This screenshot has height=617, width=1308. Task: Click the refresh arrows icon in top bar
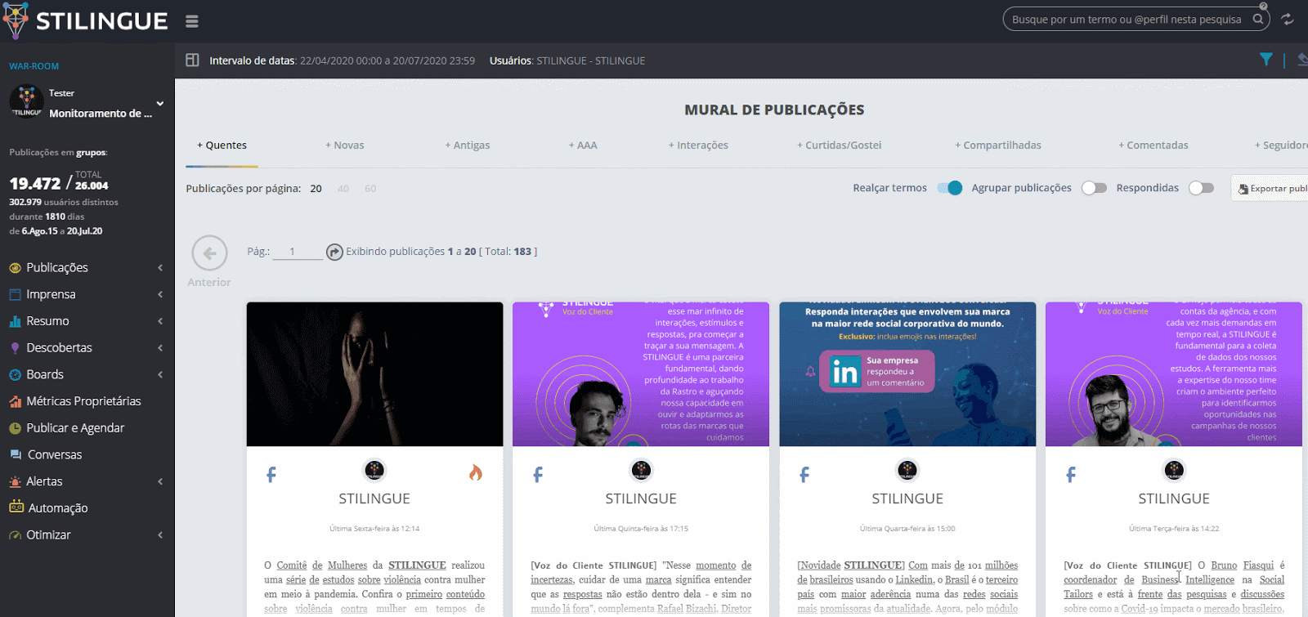(x=1288, y=19)
